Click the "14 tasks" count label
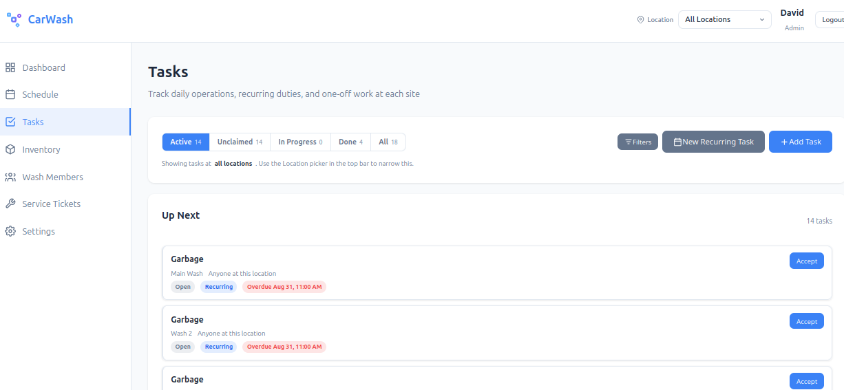 tap(819, 221)
